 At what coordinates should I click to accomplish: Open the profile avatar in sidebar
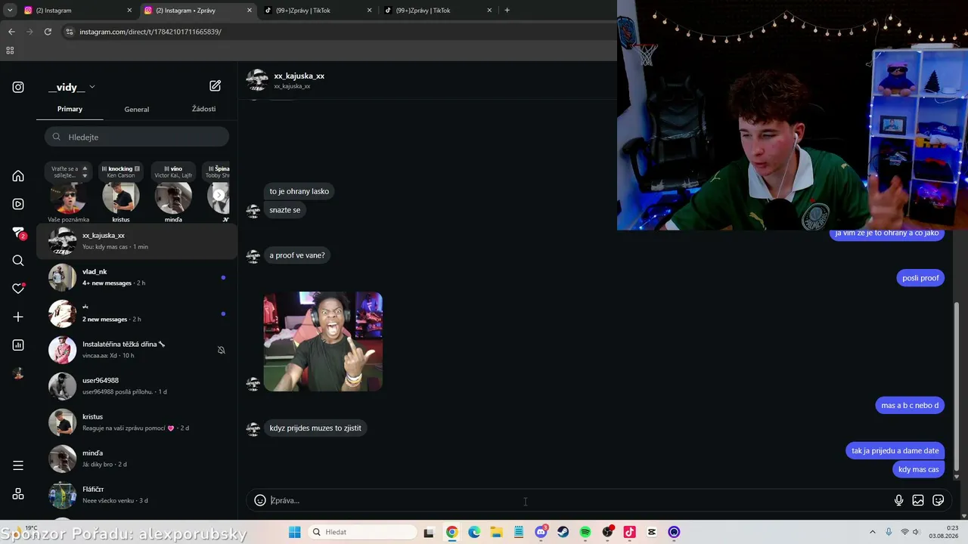point(18,373)
